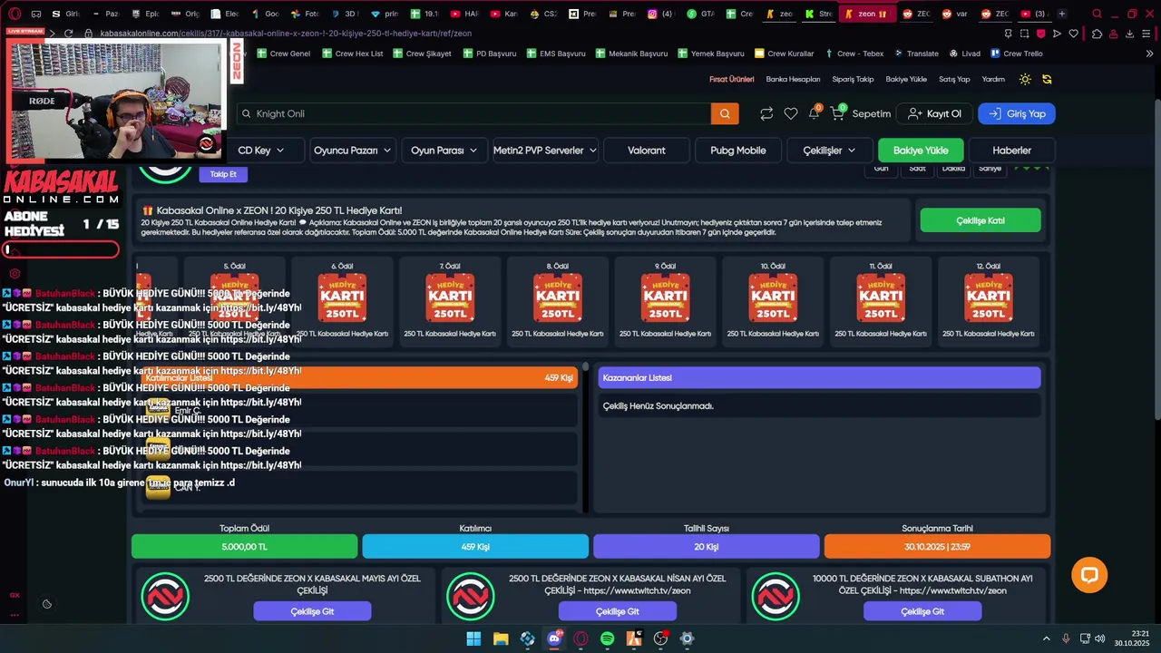Open browser downloads arrow icon
The height and width of the screenshot is (653, 1161).
1130,34
